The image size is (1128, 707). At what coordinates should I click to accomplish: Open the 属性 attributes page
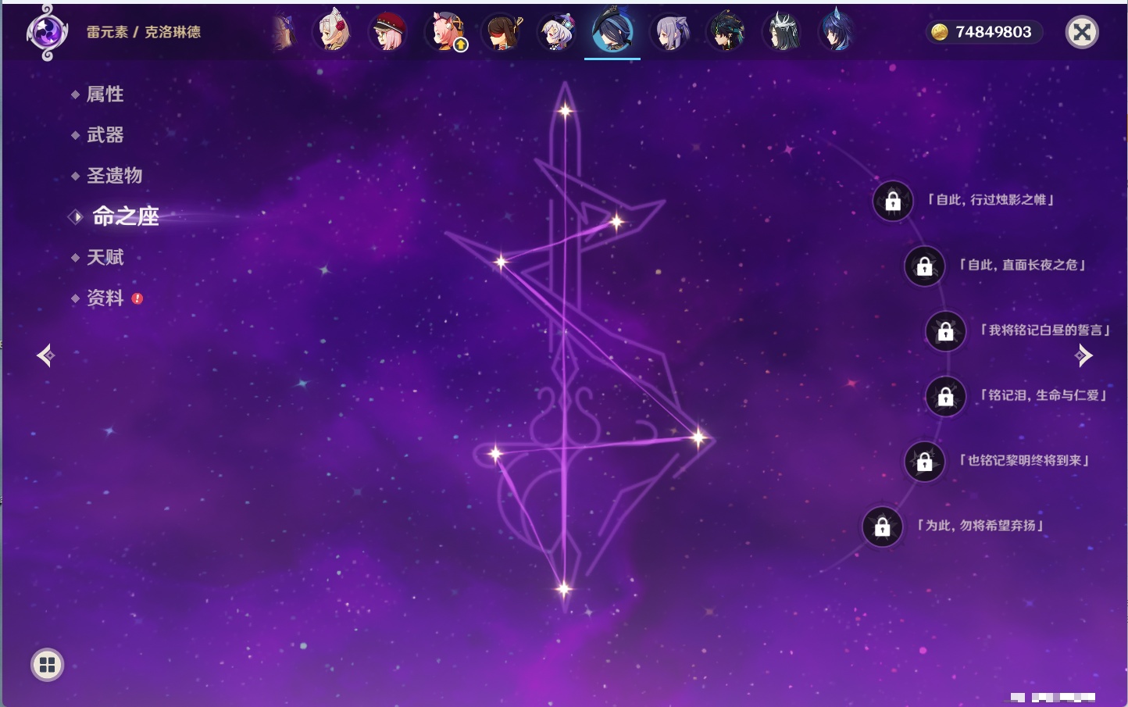point(105,95)
